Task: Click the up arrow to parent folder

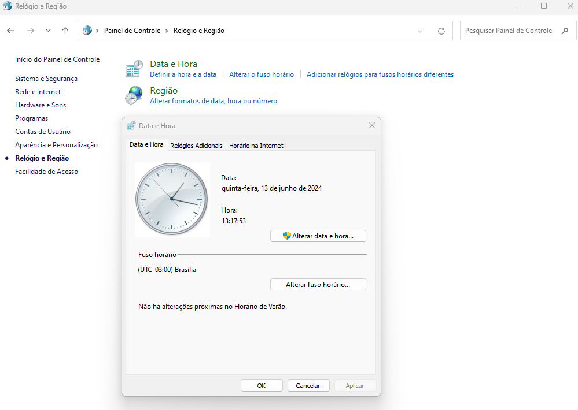Action: pos(65,31)
